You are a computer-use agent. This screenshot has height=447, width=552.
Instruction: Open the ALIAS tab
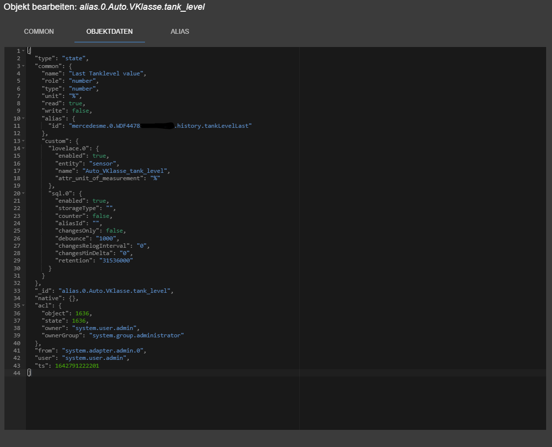point(180,32)
